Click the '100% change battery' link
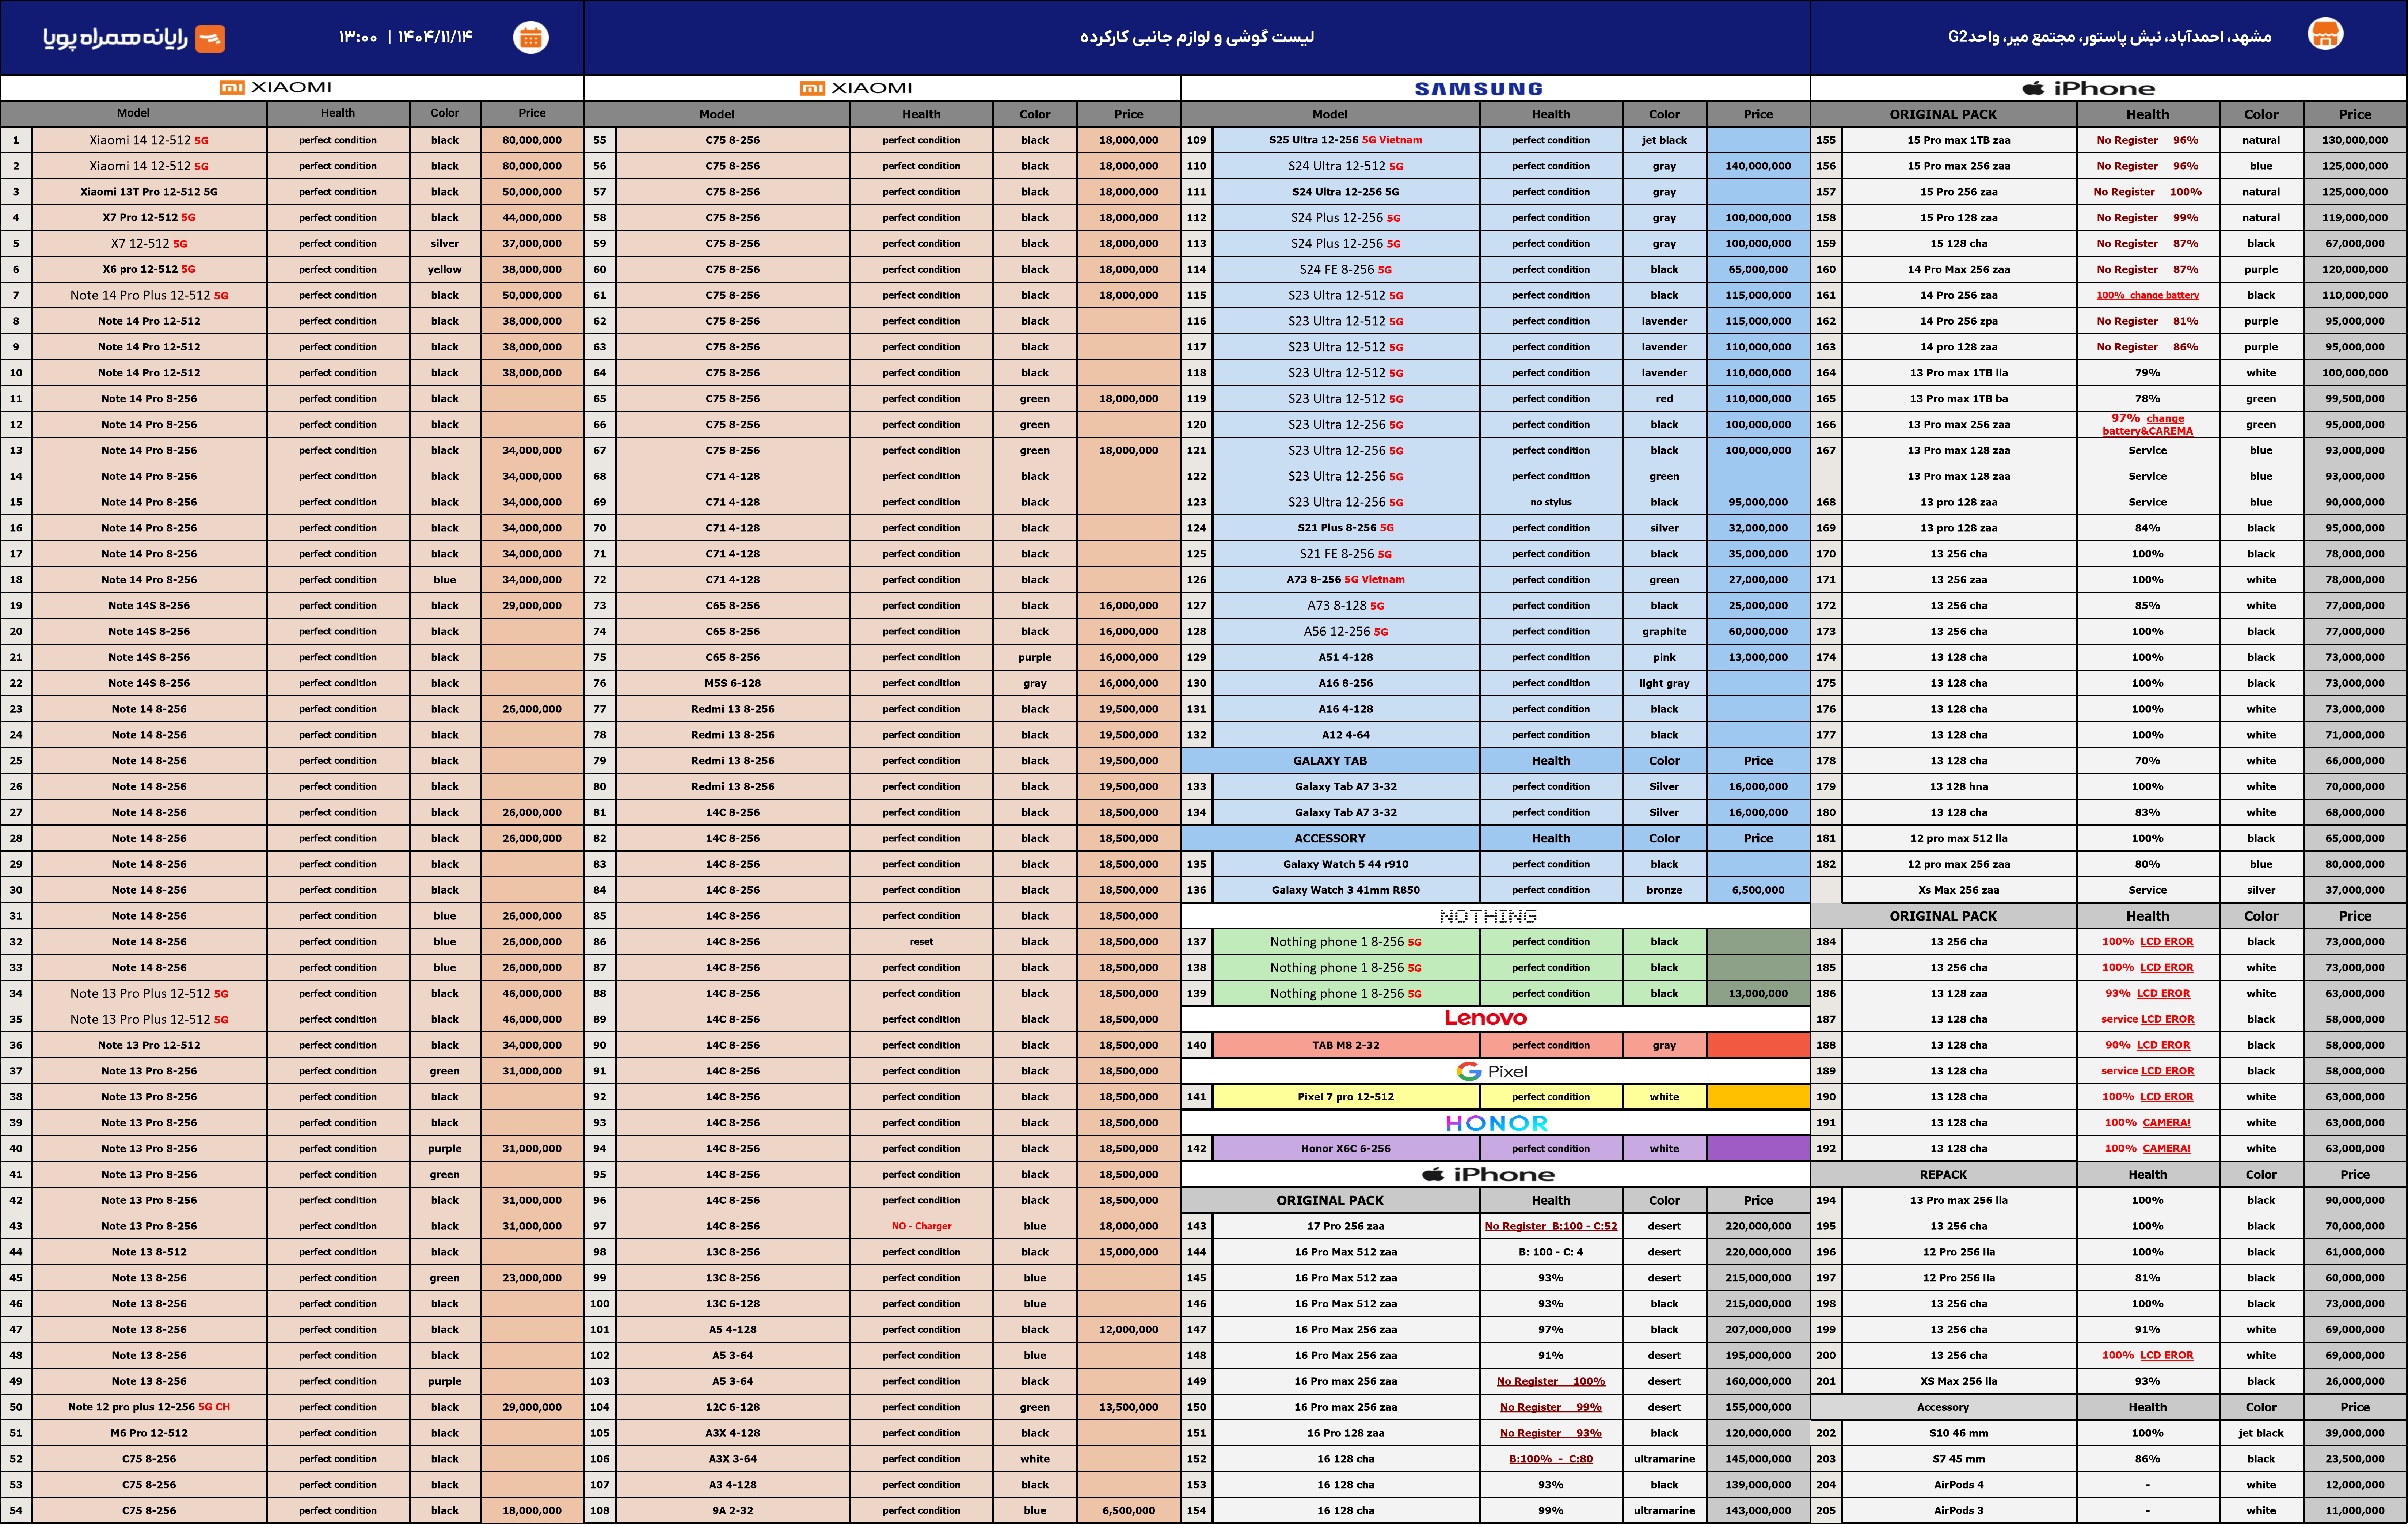This screenshot has width=2408, height=1524. (x=2147, y=295)
